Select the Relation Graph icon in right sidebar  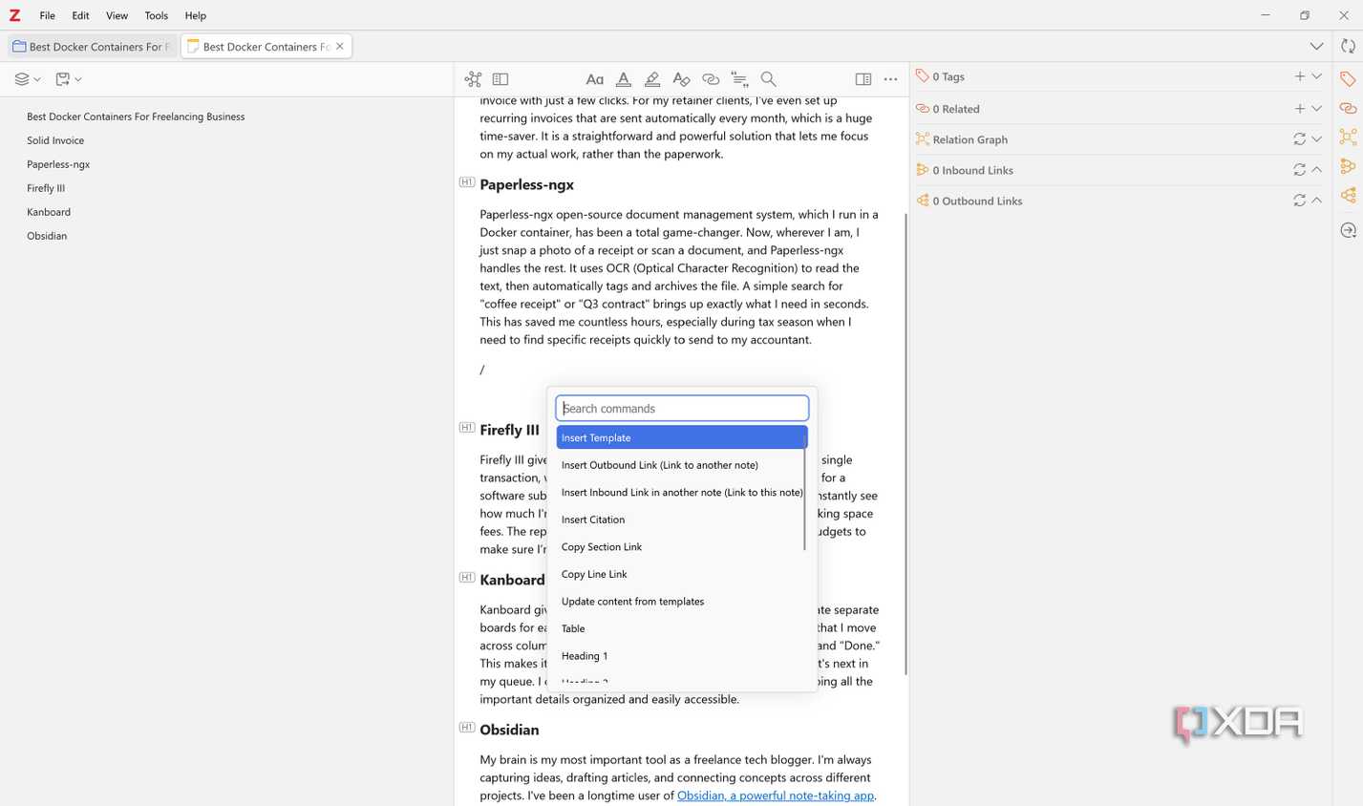point(1348,138)
